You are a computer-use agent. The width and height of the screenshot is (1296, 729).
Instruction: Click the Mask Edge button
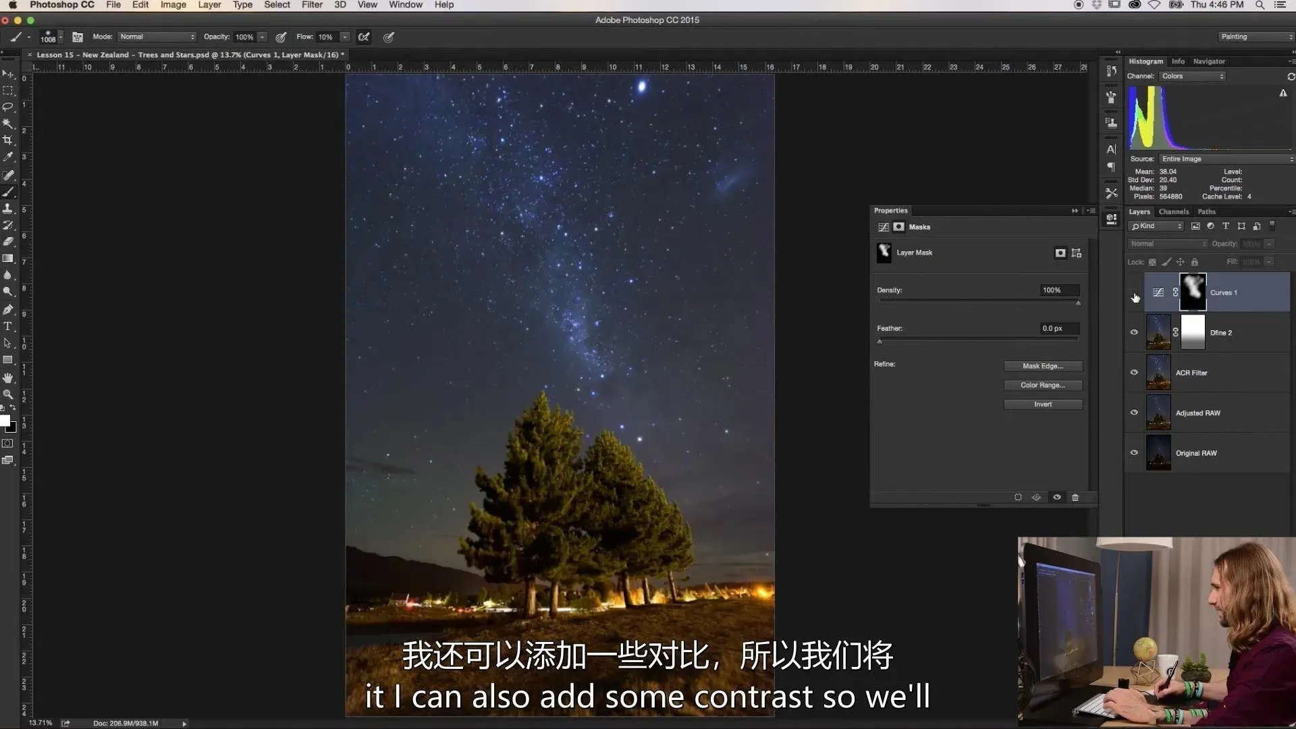click(x=1042, y=366)
